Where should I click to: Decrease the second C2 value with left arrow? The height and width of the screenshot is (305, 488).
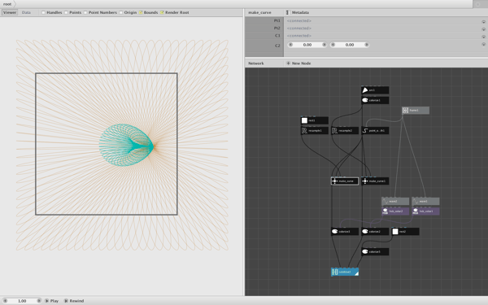pos(333,45)
